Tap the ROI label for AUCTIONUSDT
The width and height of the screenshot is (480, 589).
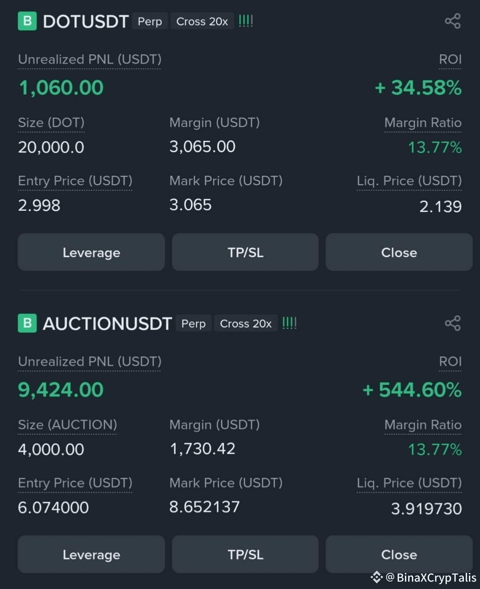[450, 361]
